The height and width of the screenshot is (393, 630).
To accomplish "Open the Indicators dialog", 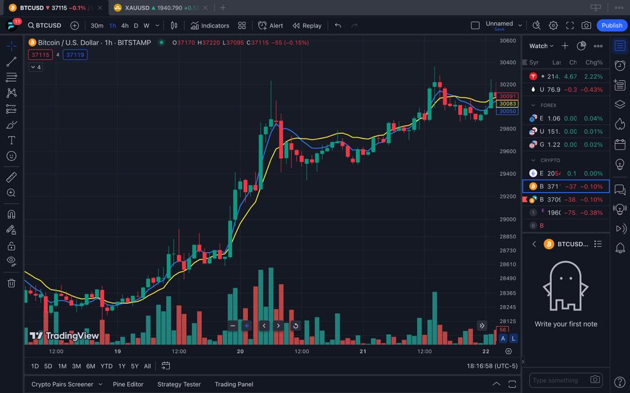I will point(210,26).
